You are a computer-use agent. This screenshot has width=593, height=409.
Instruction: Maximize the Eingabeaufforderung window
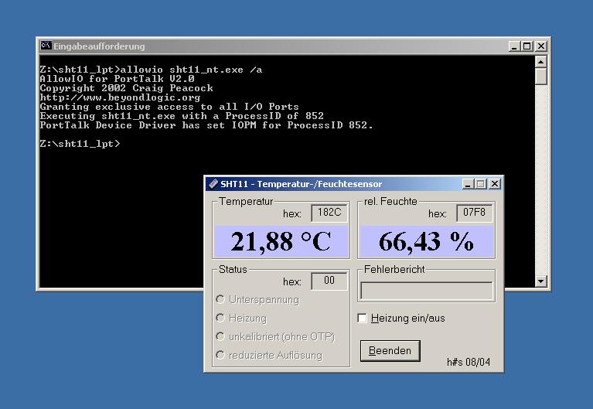pos(527,46)
